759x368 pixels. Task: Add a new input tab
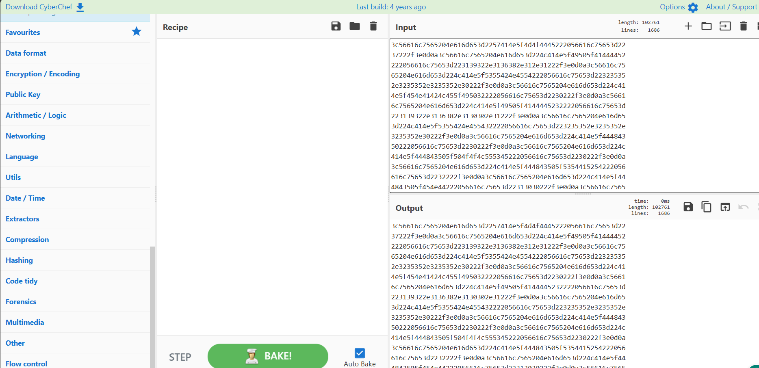(688, 26)
